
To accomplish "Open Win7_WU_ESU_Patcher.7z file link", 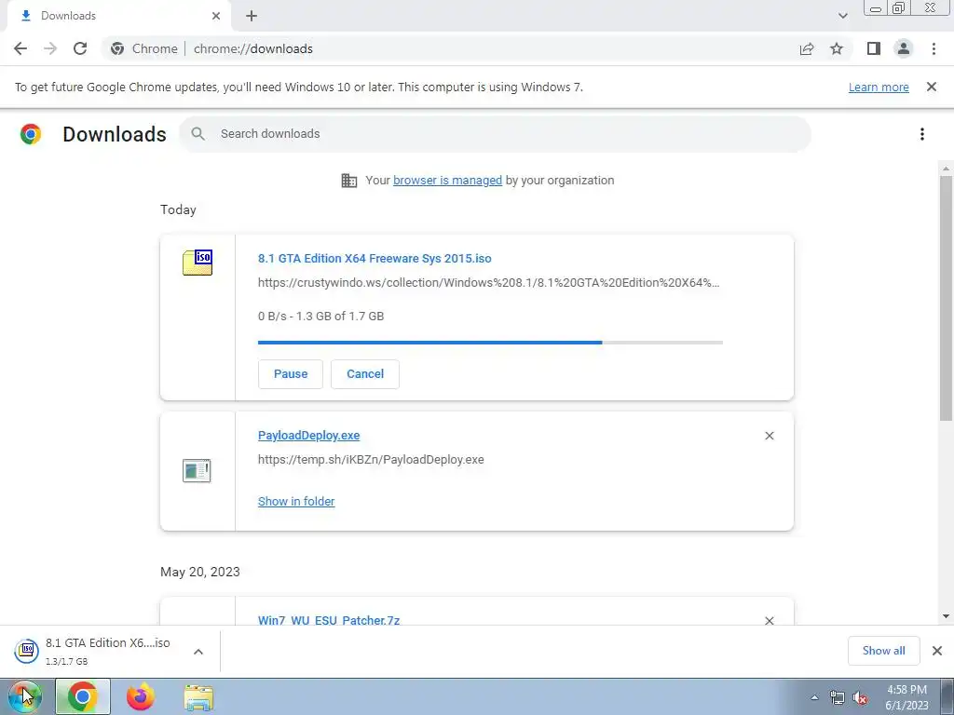I will pyautogui.click(x=329, y=620).
